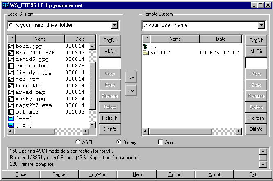Click remote list sort caret header
The image size is (273, 181).
146,39
